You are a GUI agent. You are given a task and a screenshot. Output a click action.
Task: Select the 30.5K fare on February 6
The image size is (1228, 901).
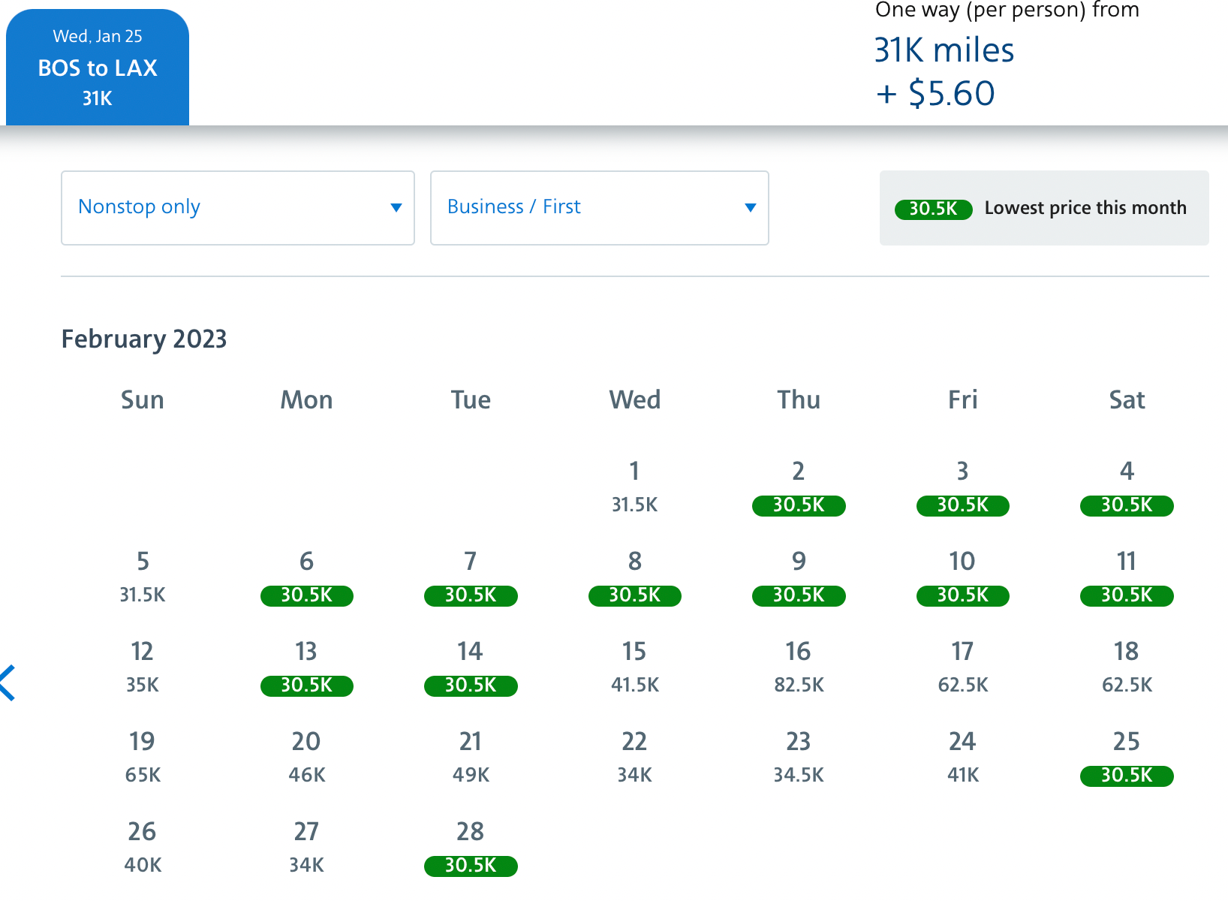306,595
